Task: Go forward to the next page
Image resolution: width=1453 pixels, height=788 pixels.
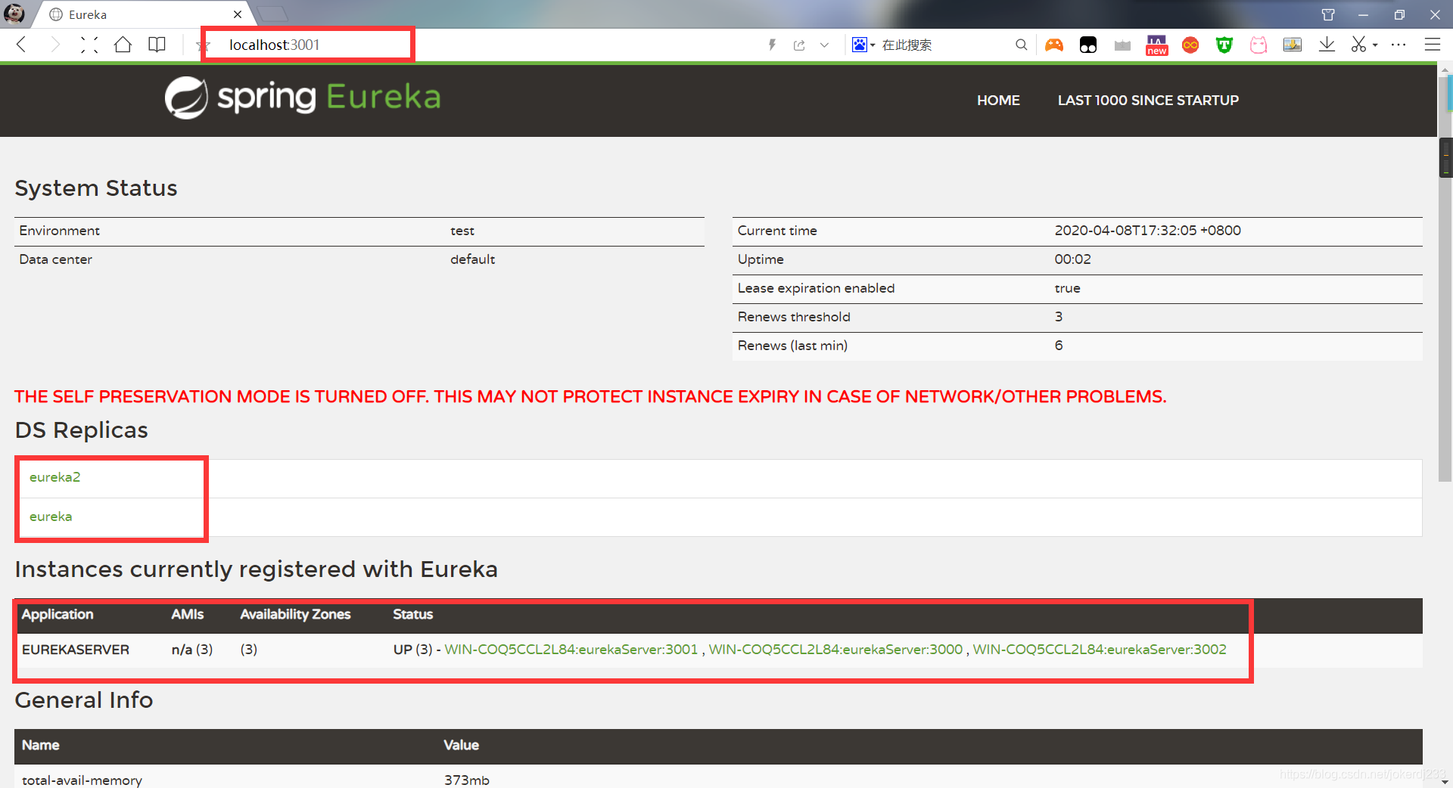Action: pyautogui.click(x=55, y=45)
